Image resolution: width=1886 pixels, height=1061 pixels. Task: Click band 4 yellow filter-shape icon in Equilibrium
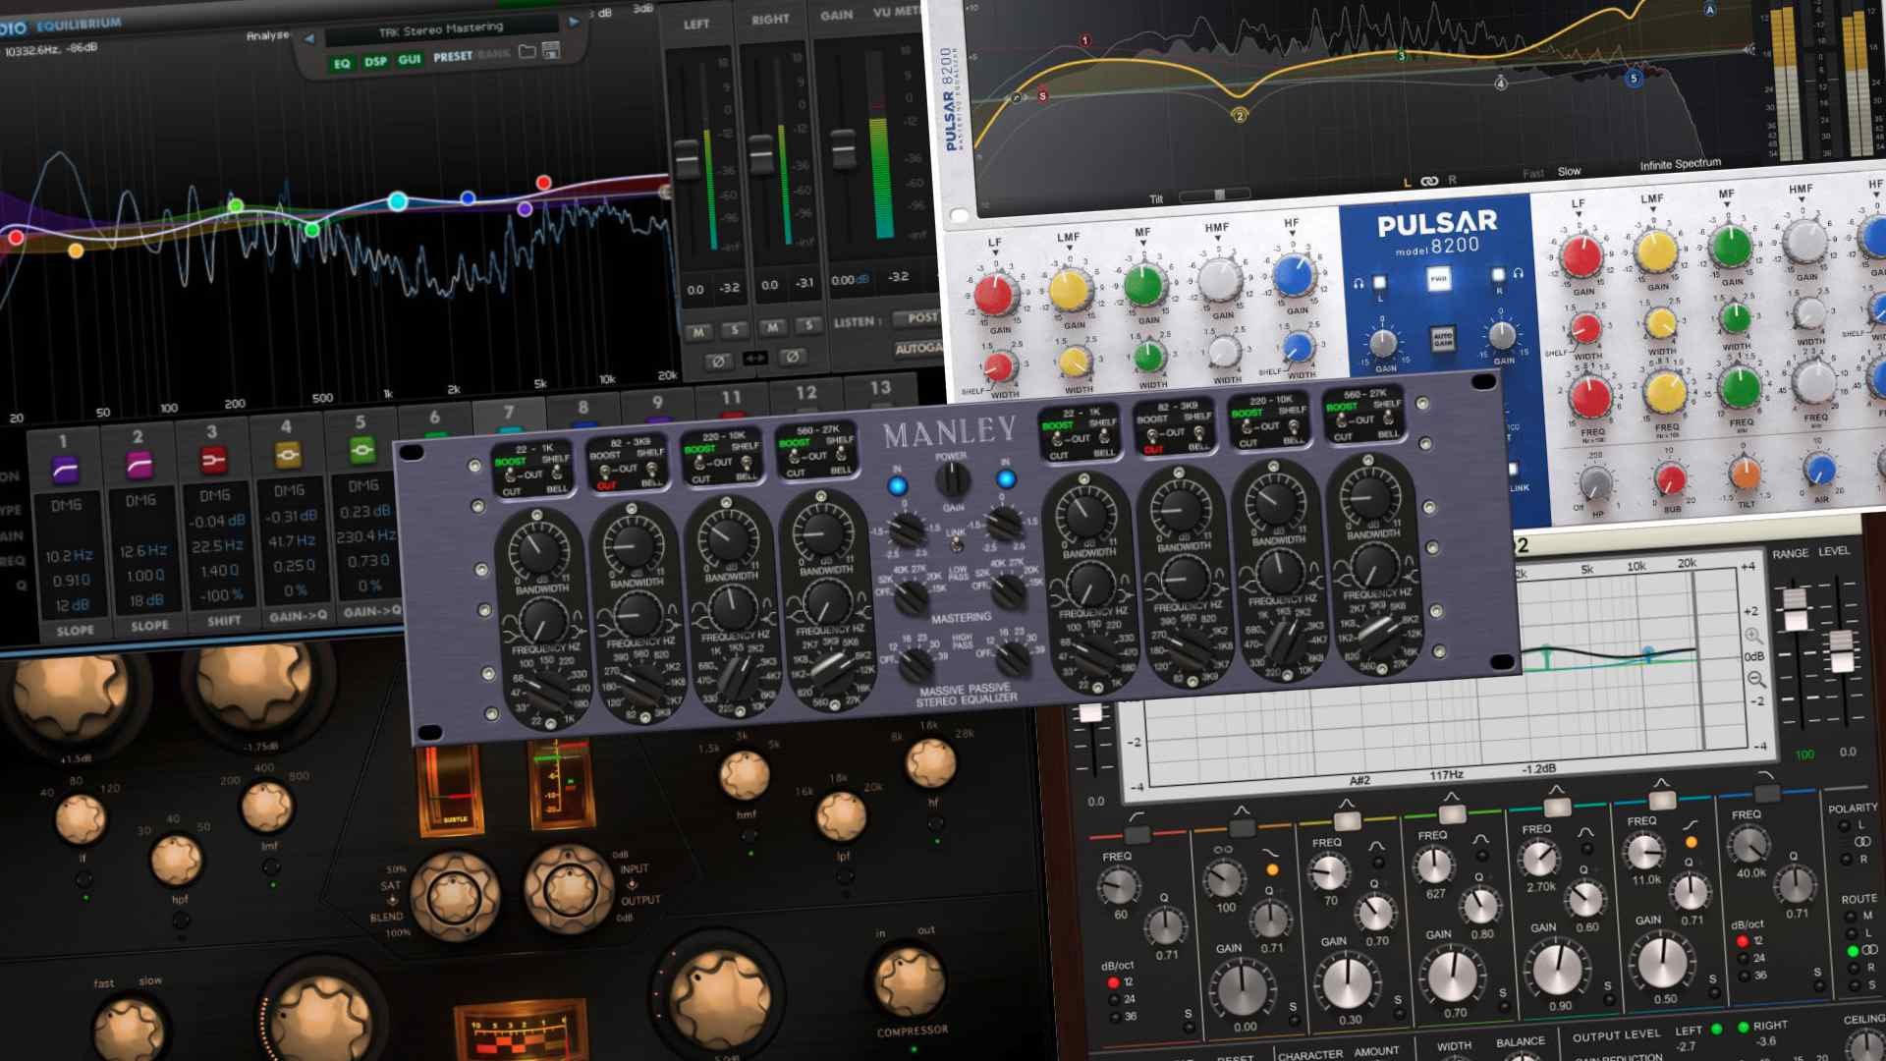pyautogui.click(x=287, y=454)
